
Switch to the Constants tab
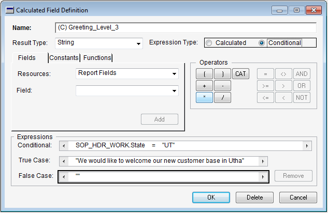(x=64, y=58)
